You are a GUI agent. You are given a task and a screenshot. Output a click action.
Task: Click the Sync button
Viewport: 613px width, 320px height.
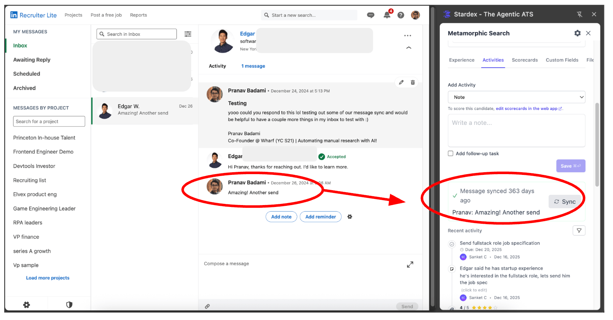565,202
